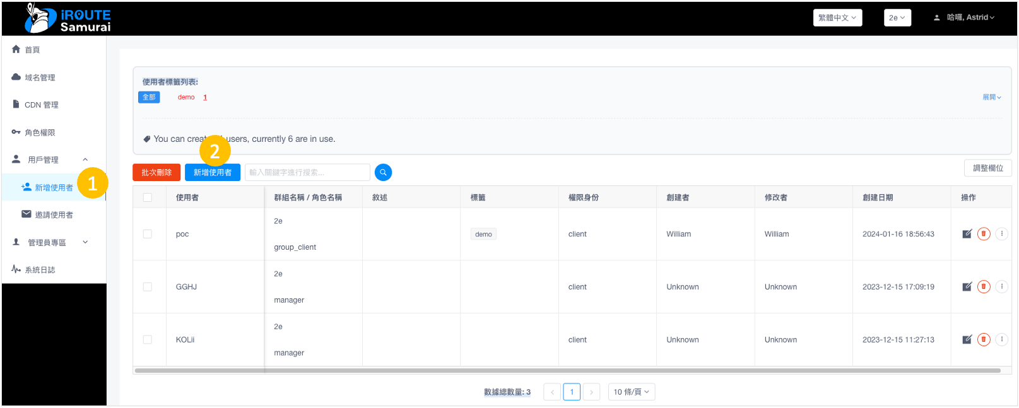Image resolution: width=1019 pixels, height=408 pixels.
Task: Click the delete icon for user poc
Action: pos(983,234)
